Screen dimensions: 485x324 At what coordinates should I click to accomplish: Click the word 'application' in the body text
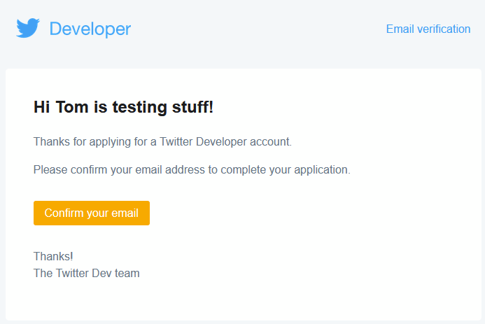[320, 169]
